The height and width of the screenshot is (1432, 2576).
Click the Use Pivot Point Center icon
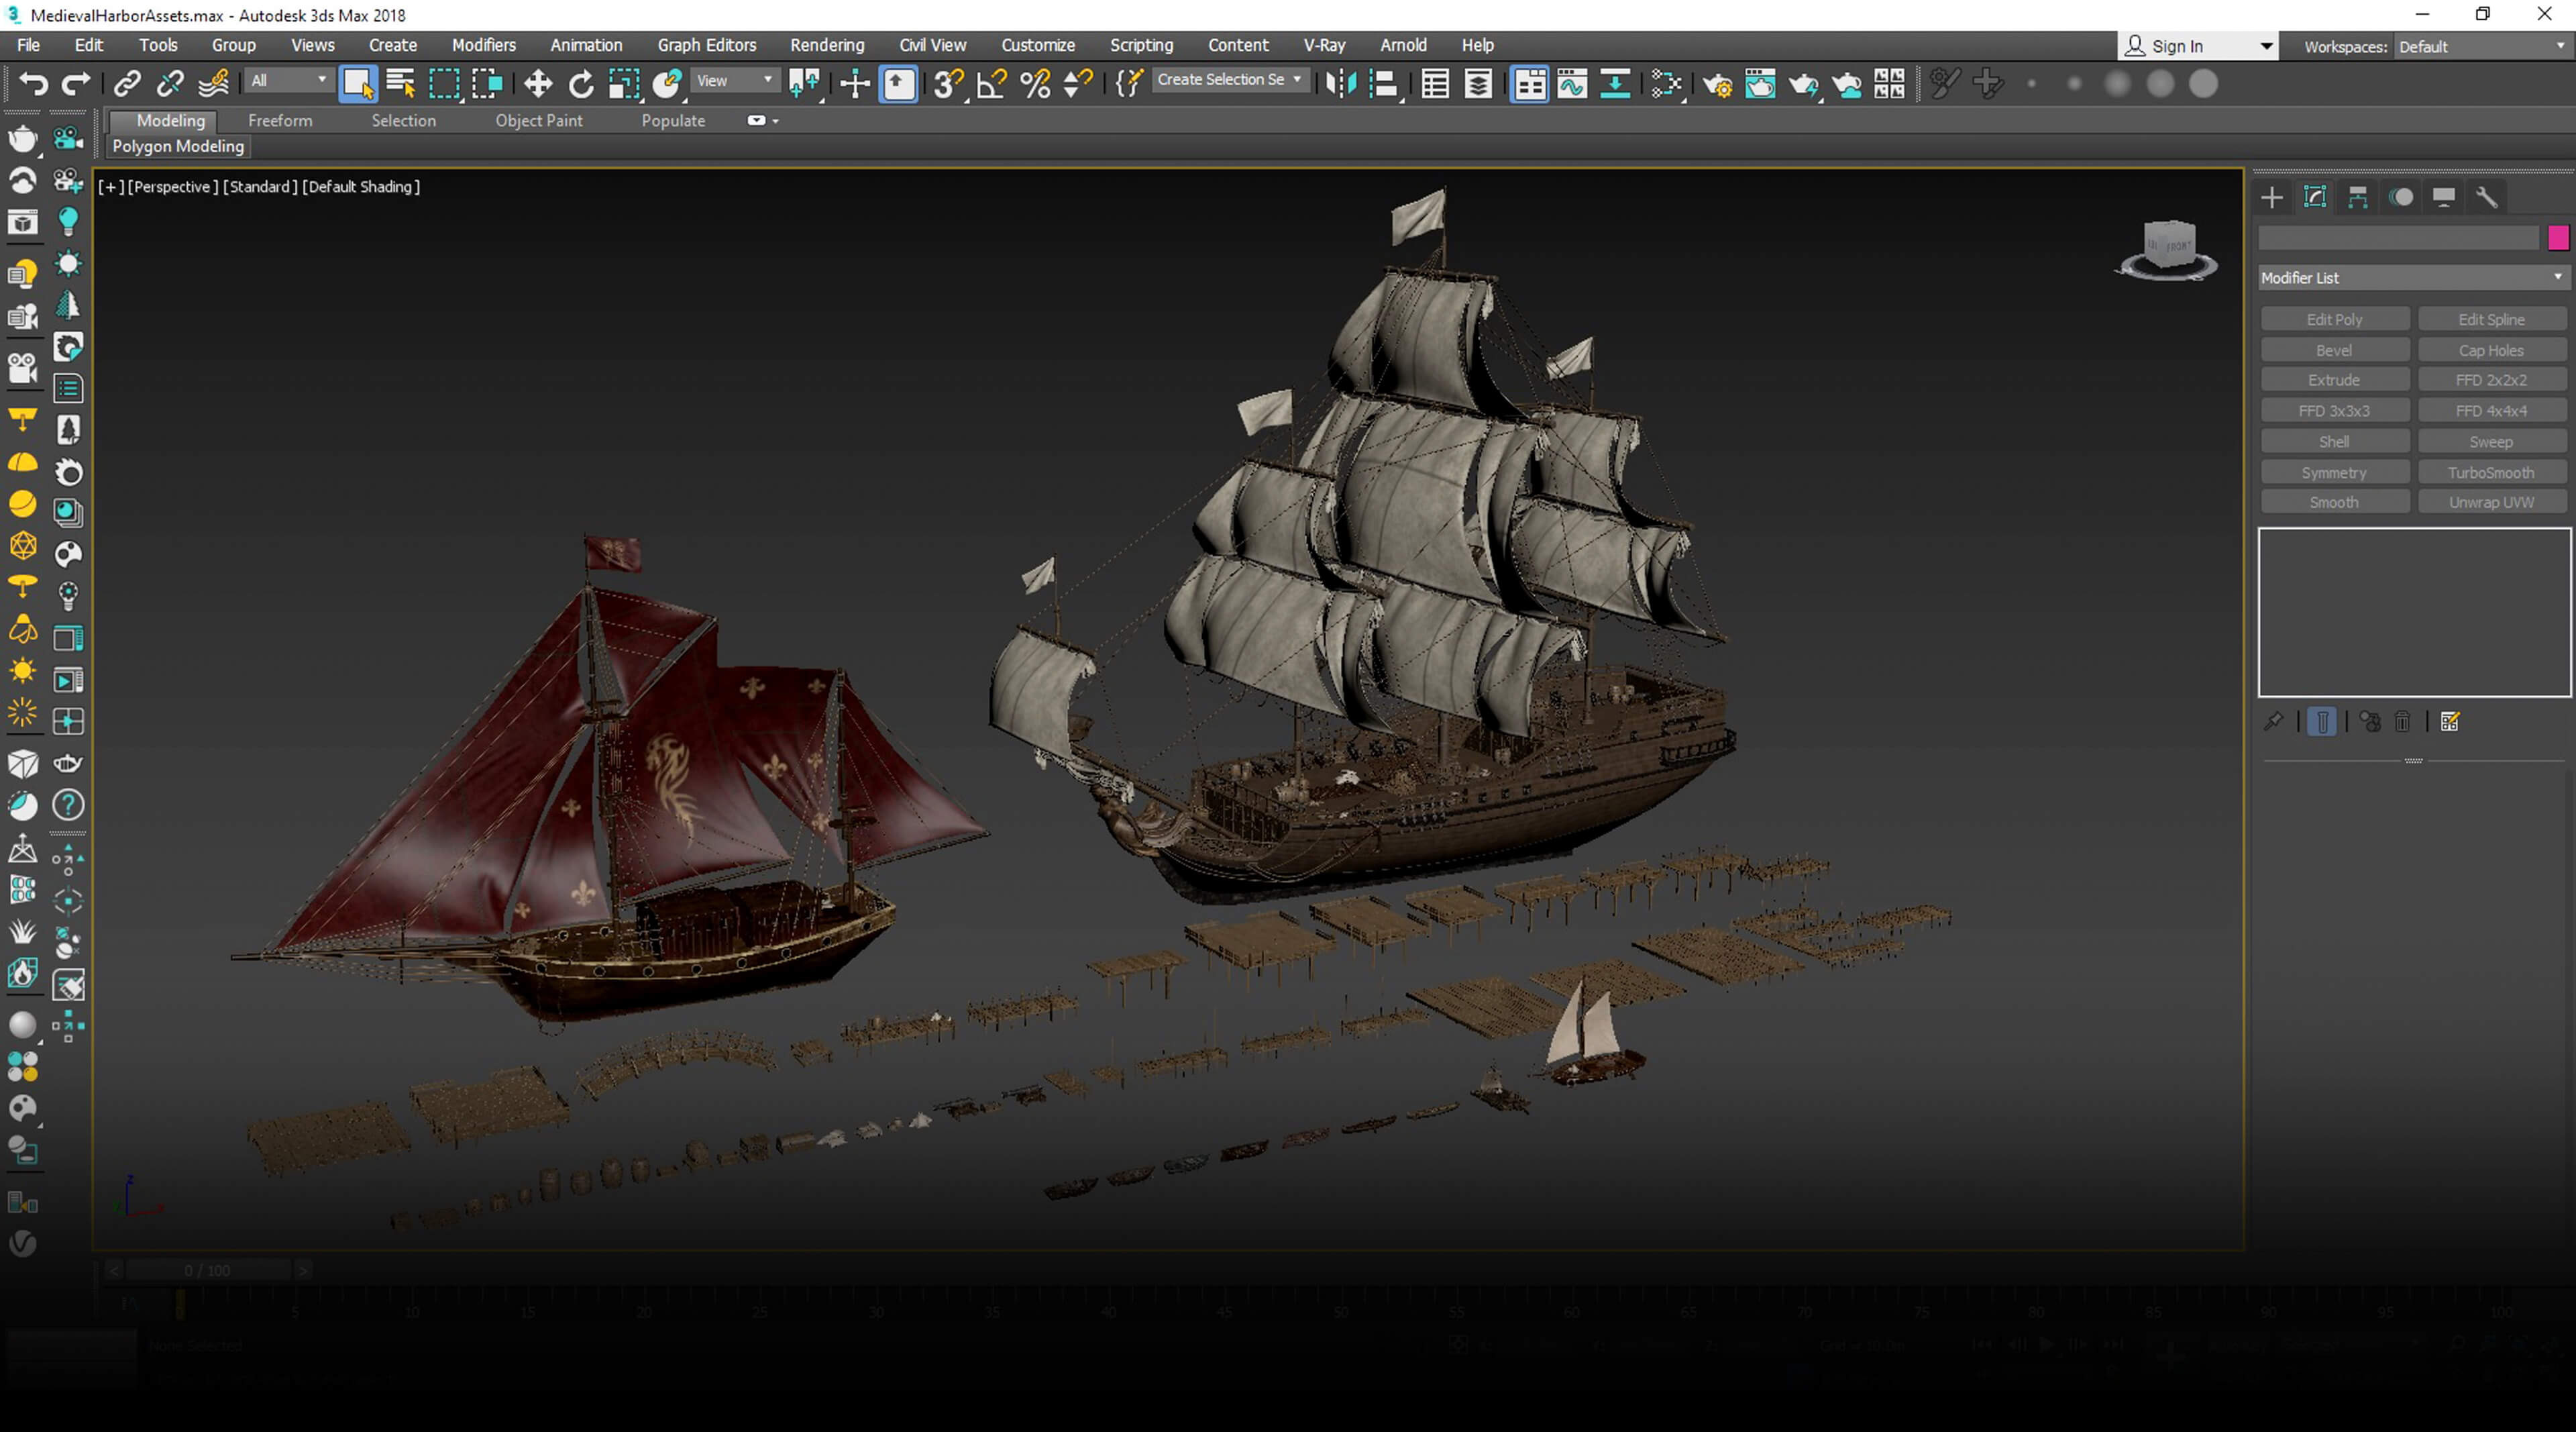click(804, 83)
